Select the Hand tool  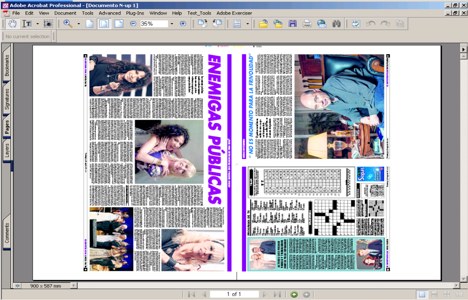pos(13,24)
